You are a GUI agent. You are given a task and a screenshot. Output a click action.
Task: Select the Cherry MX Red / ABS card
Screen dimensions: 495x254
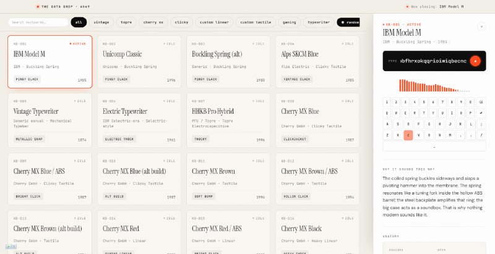tap(228, 232)
